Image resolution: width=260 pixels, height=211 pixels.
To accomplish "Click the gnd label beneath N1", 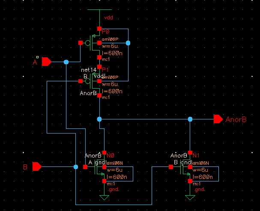I will (x=200, y=189).
